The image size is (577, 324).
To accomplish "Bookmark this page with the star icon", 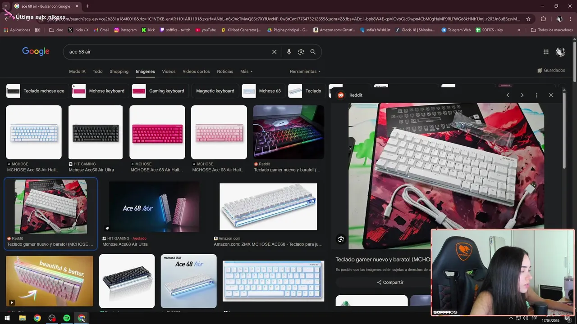I will tap(528, 19).
